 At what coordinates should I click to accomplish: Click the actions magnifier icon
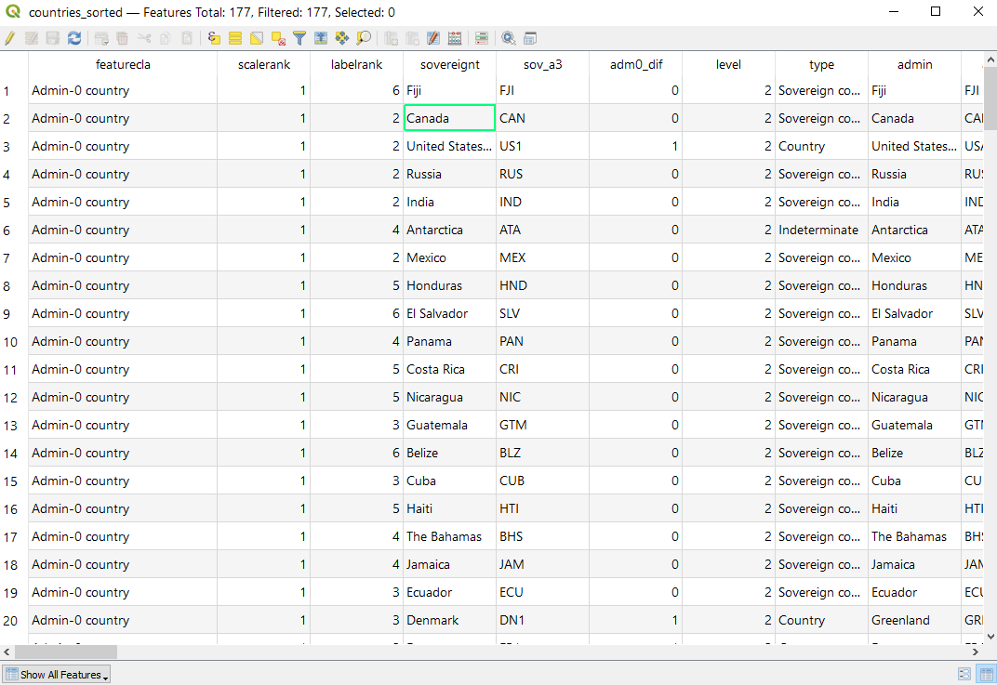[x=509, y=38]
